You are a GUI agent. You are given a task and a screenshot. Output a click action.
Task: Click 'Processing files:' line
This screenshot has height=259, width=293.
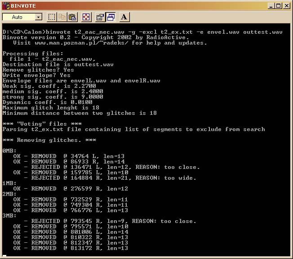coord(33,54)
